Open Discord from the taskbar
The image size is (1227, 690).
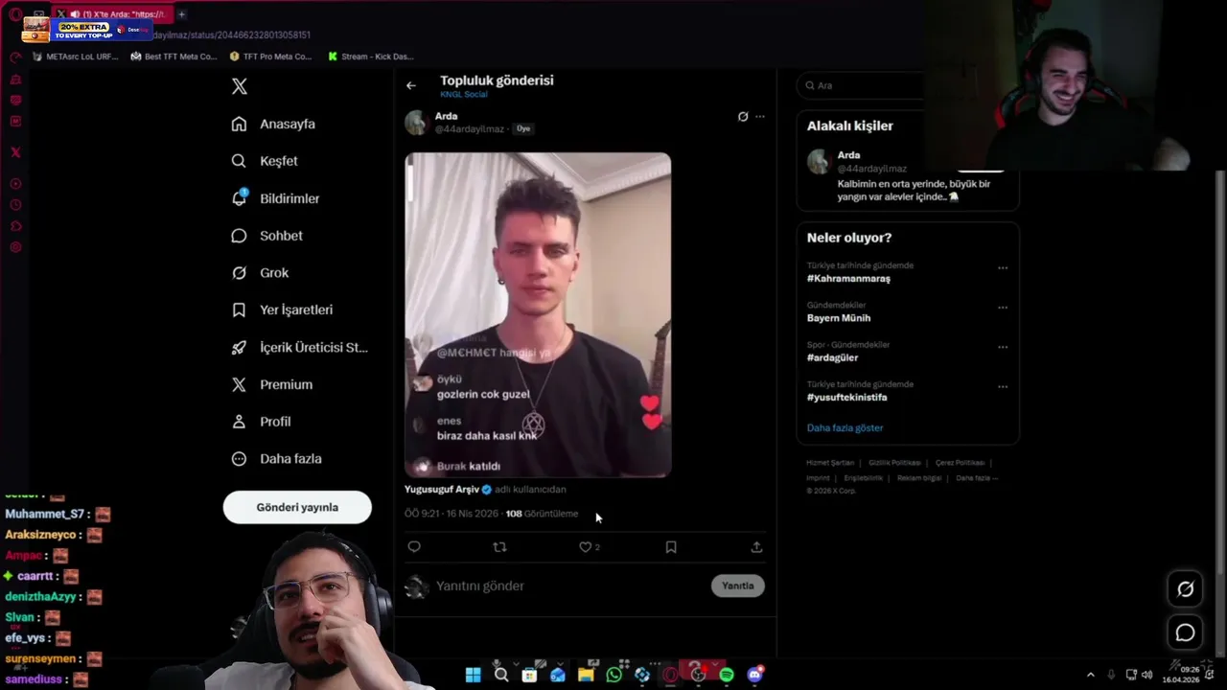point(754,675)
